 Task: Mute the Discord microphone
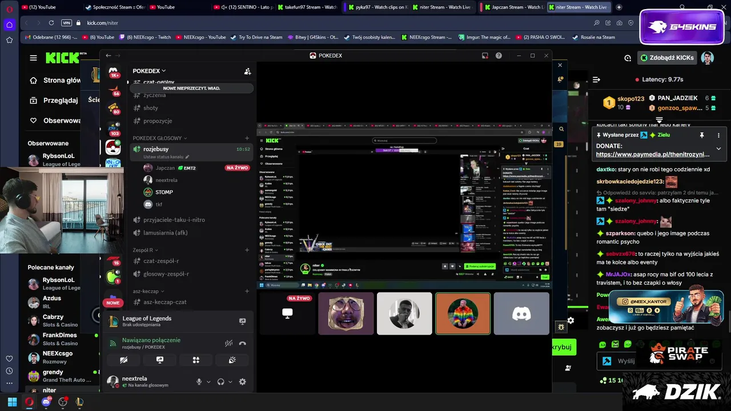199,382
